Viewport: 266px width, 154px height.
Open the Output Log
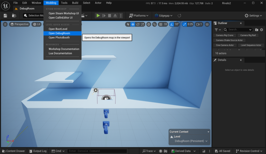(38, 151)
